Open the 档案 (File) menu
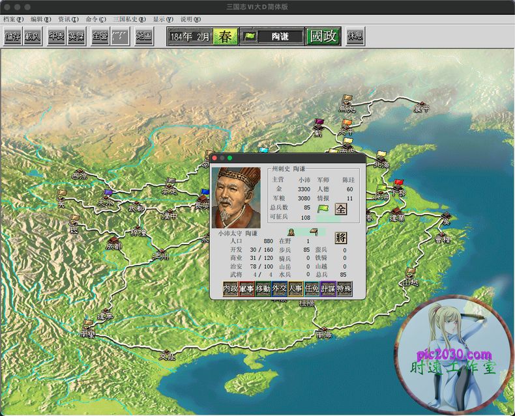515x416 pixels. point(13,20)
